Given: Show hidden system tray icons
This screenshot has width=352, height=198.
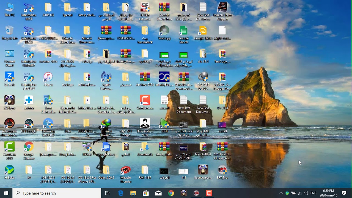Looking at the screenshot, I should point(281,193).
